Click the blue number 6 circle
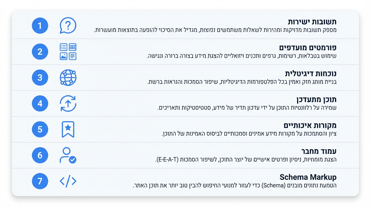 [x=40, y=155]
